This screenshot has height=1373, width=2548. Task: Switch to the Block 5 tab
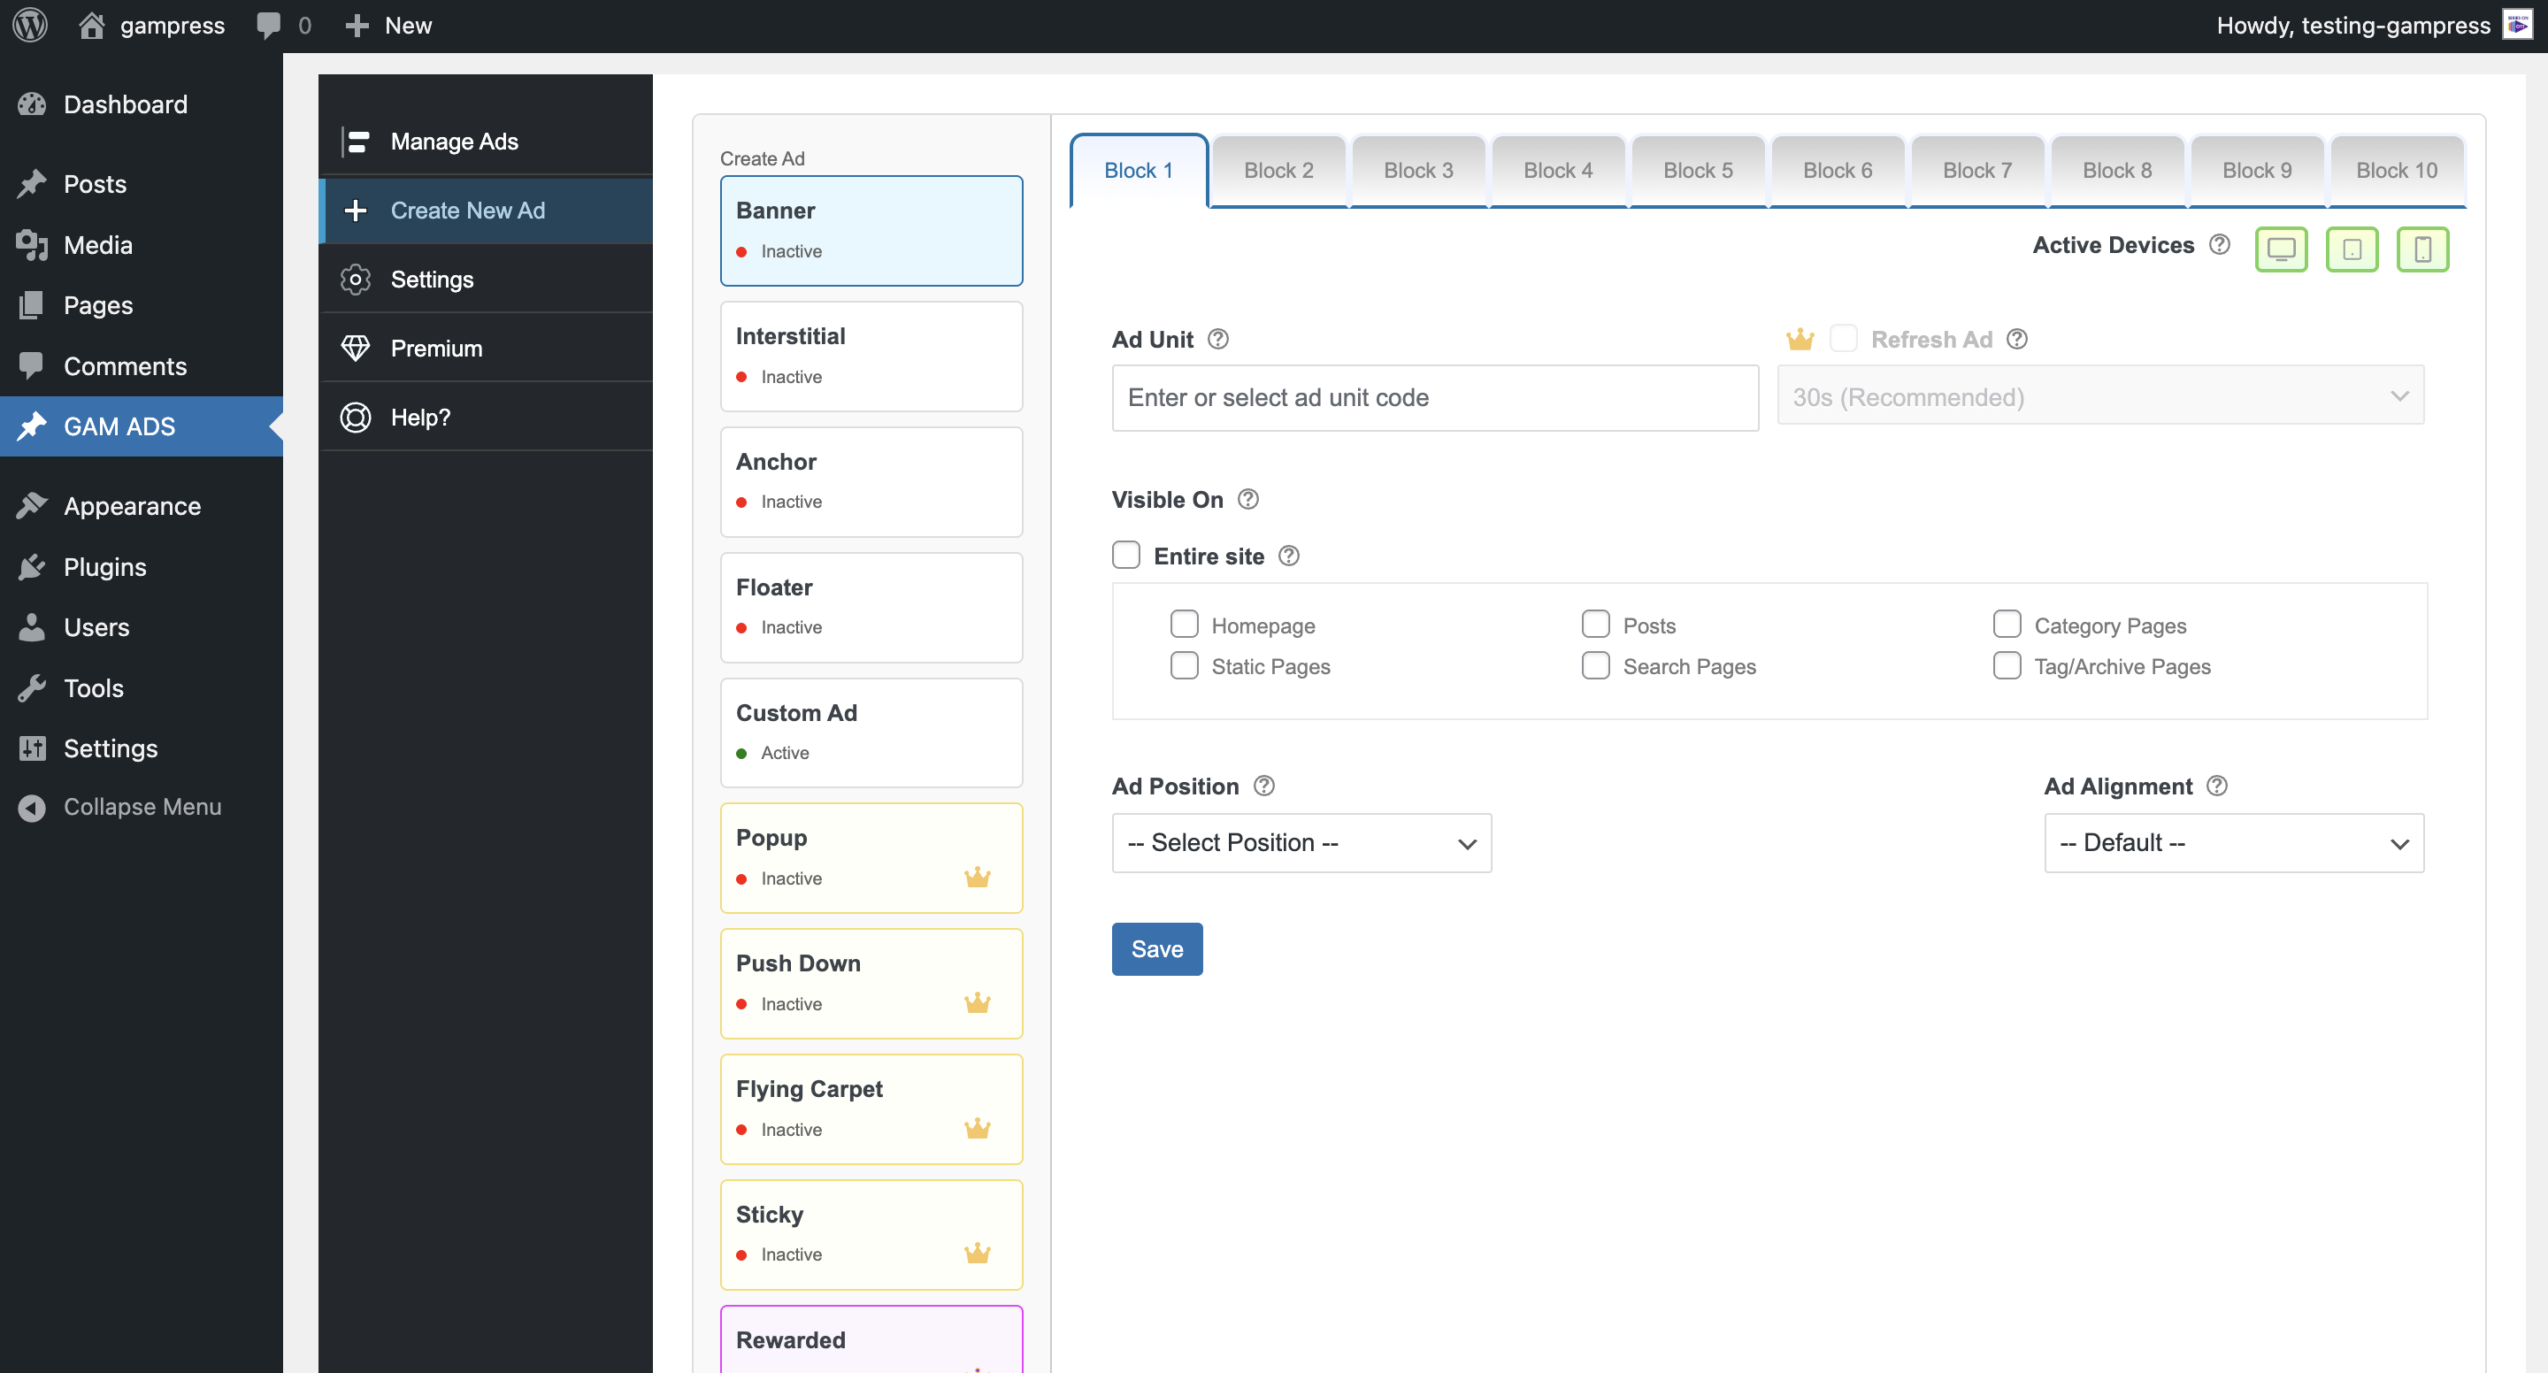click(x=1698, y=169)
